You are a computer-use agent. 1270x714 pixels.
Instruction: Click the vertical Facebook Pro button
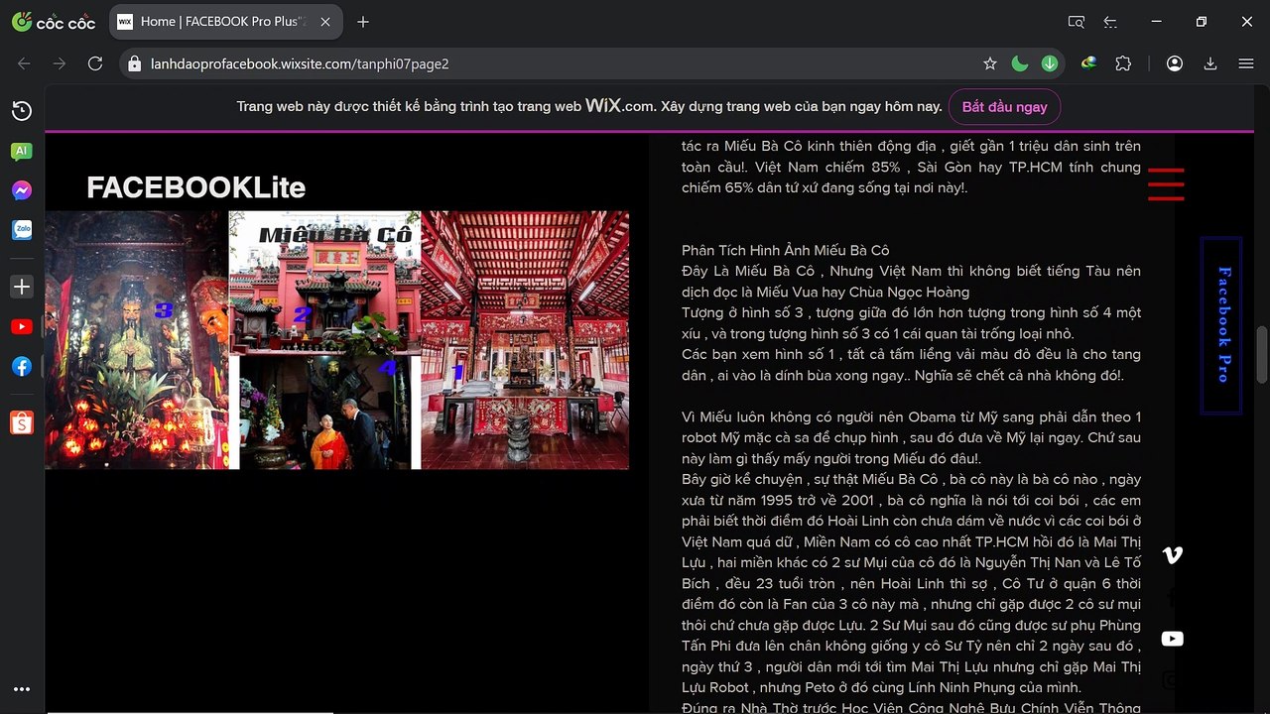point(1221,325)
